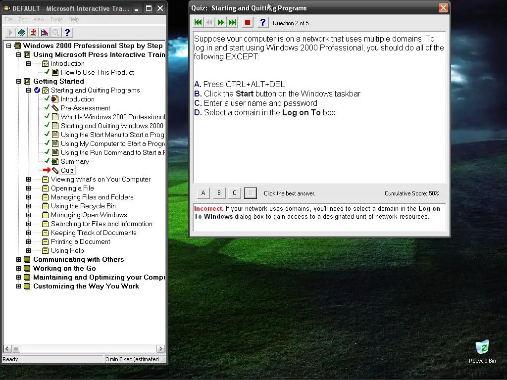Open the Tools menu
This screenshot has width=507, height=380.
click(56, 19)
